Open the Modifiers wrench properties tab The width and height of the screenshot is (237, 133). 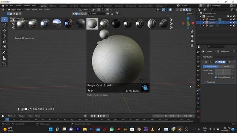198,90
